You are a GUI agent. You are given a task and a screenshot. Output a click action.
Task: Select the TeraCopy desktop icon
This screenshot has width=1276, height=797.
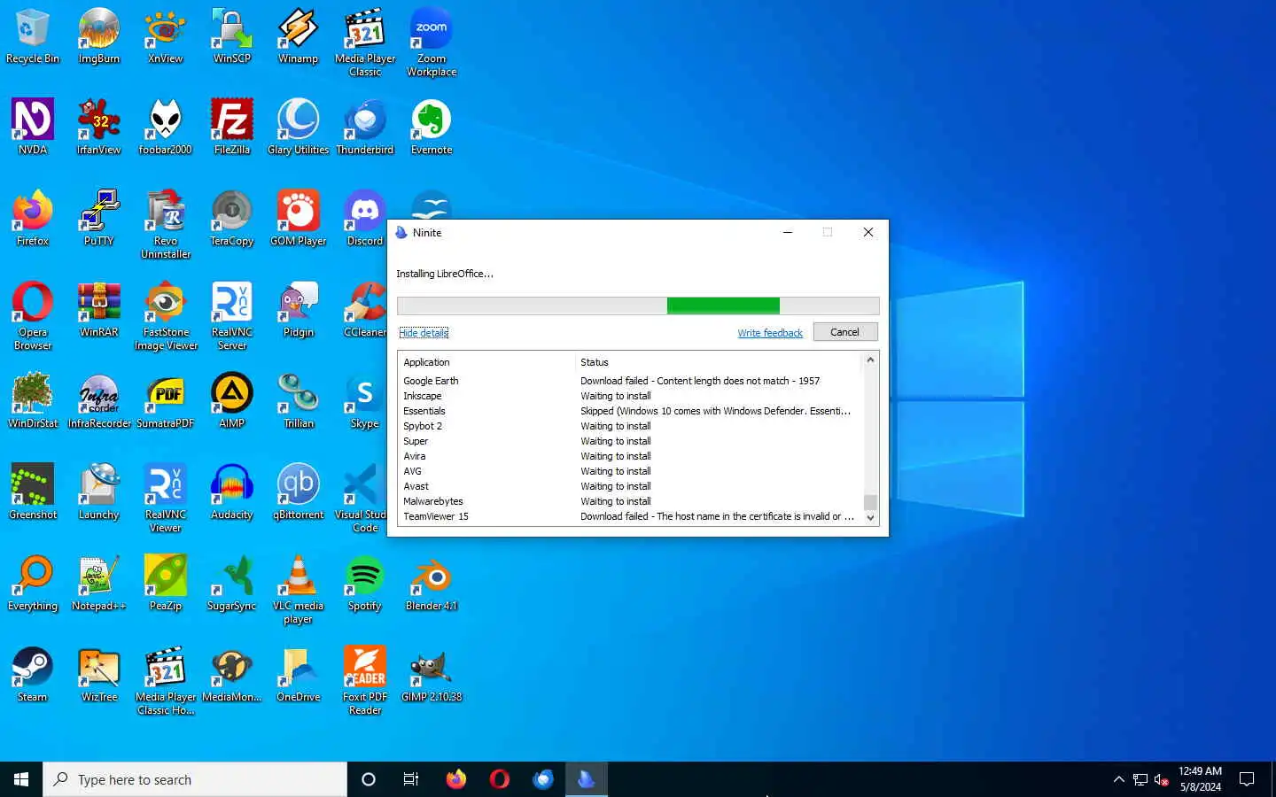[231, 219]
